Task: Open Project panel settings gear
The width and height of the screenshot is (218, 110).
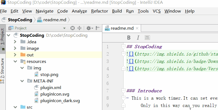Action: (x=90, y=28)
